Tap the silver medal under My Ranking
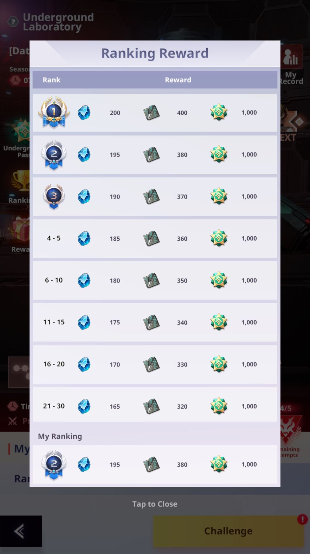This screenshot has width=310, height=554. pyautogui.click(x=54, y=464)
